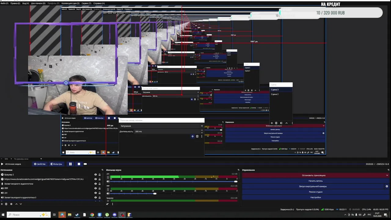Screen dimensions: 391x220
Task: Stop the media source playback
Action: pyautogui.click(x=79, y=164)
